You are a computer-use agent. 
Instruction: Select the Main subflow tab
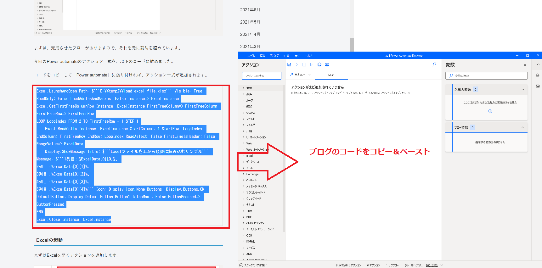coord(331,75)
